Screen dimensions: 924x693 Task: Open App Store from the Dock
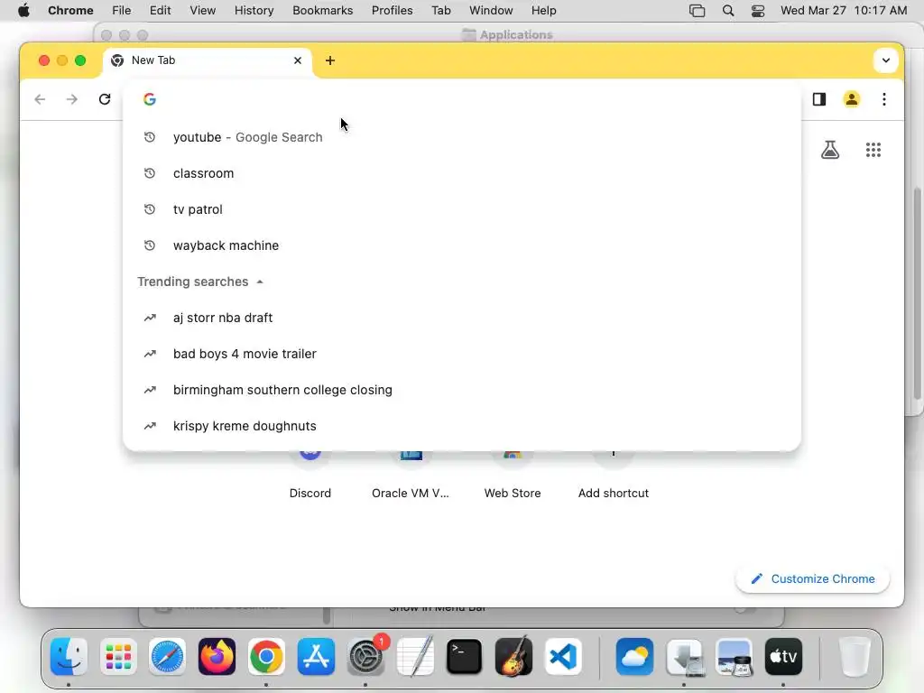click(x=316, y=657)
